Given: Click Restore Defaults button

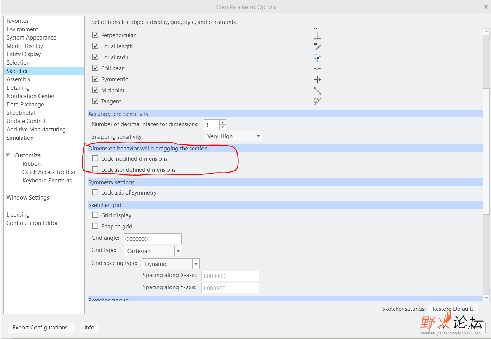Looking at the screenshot, I should tap(453, 309).
